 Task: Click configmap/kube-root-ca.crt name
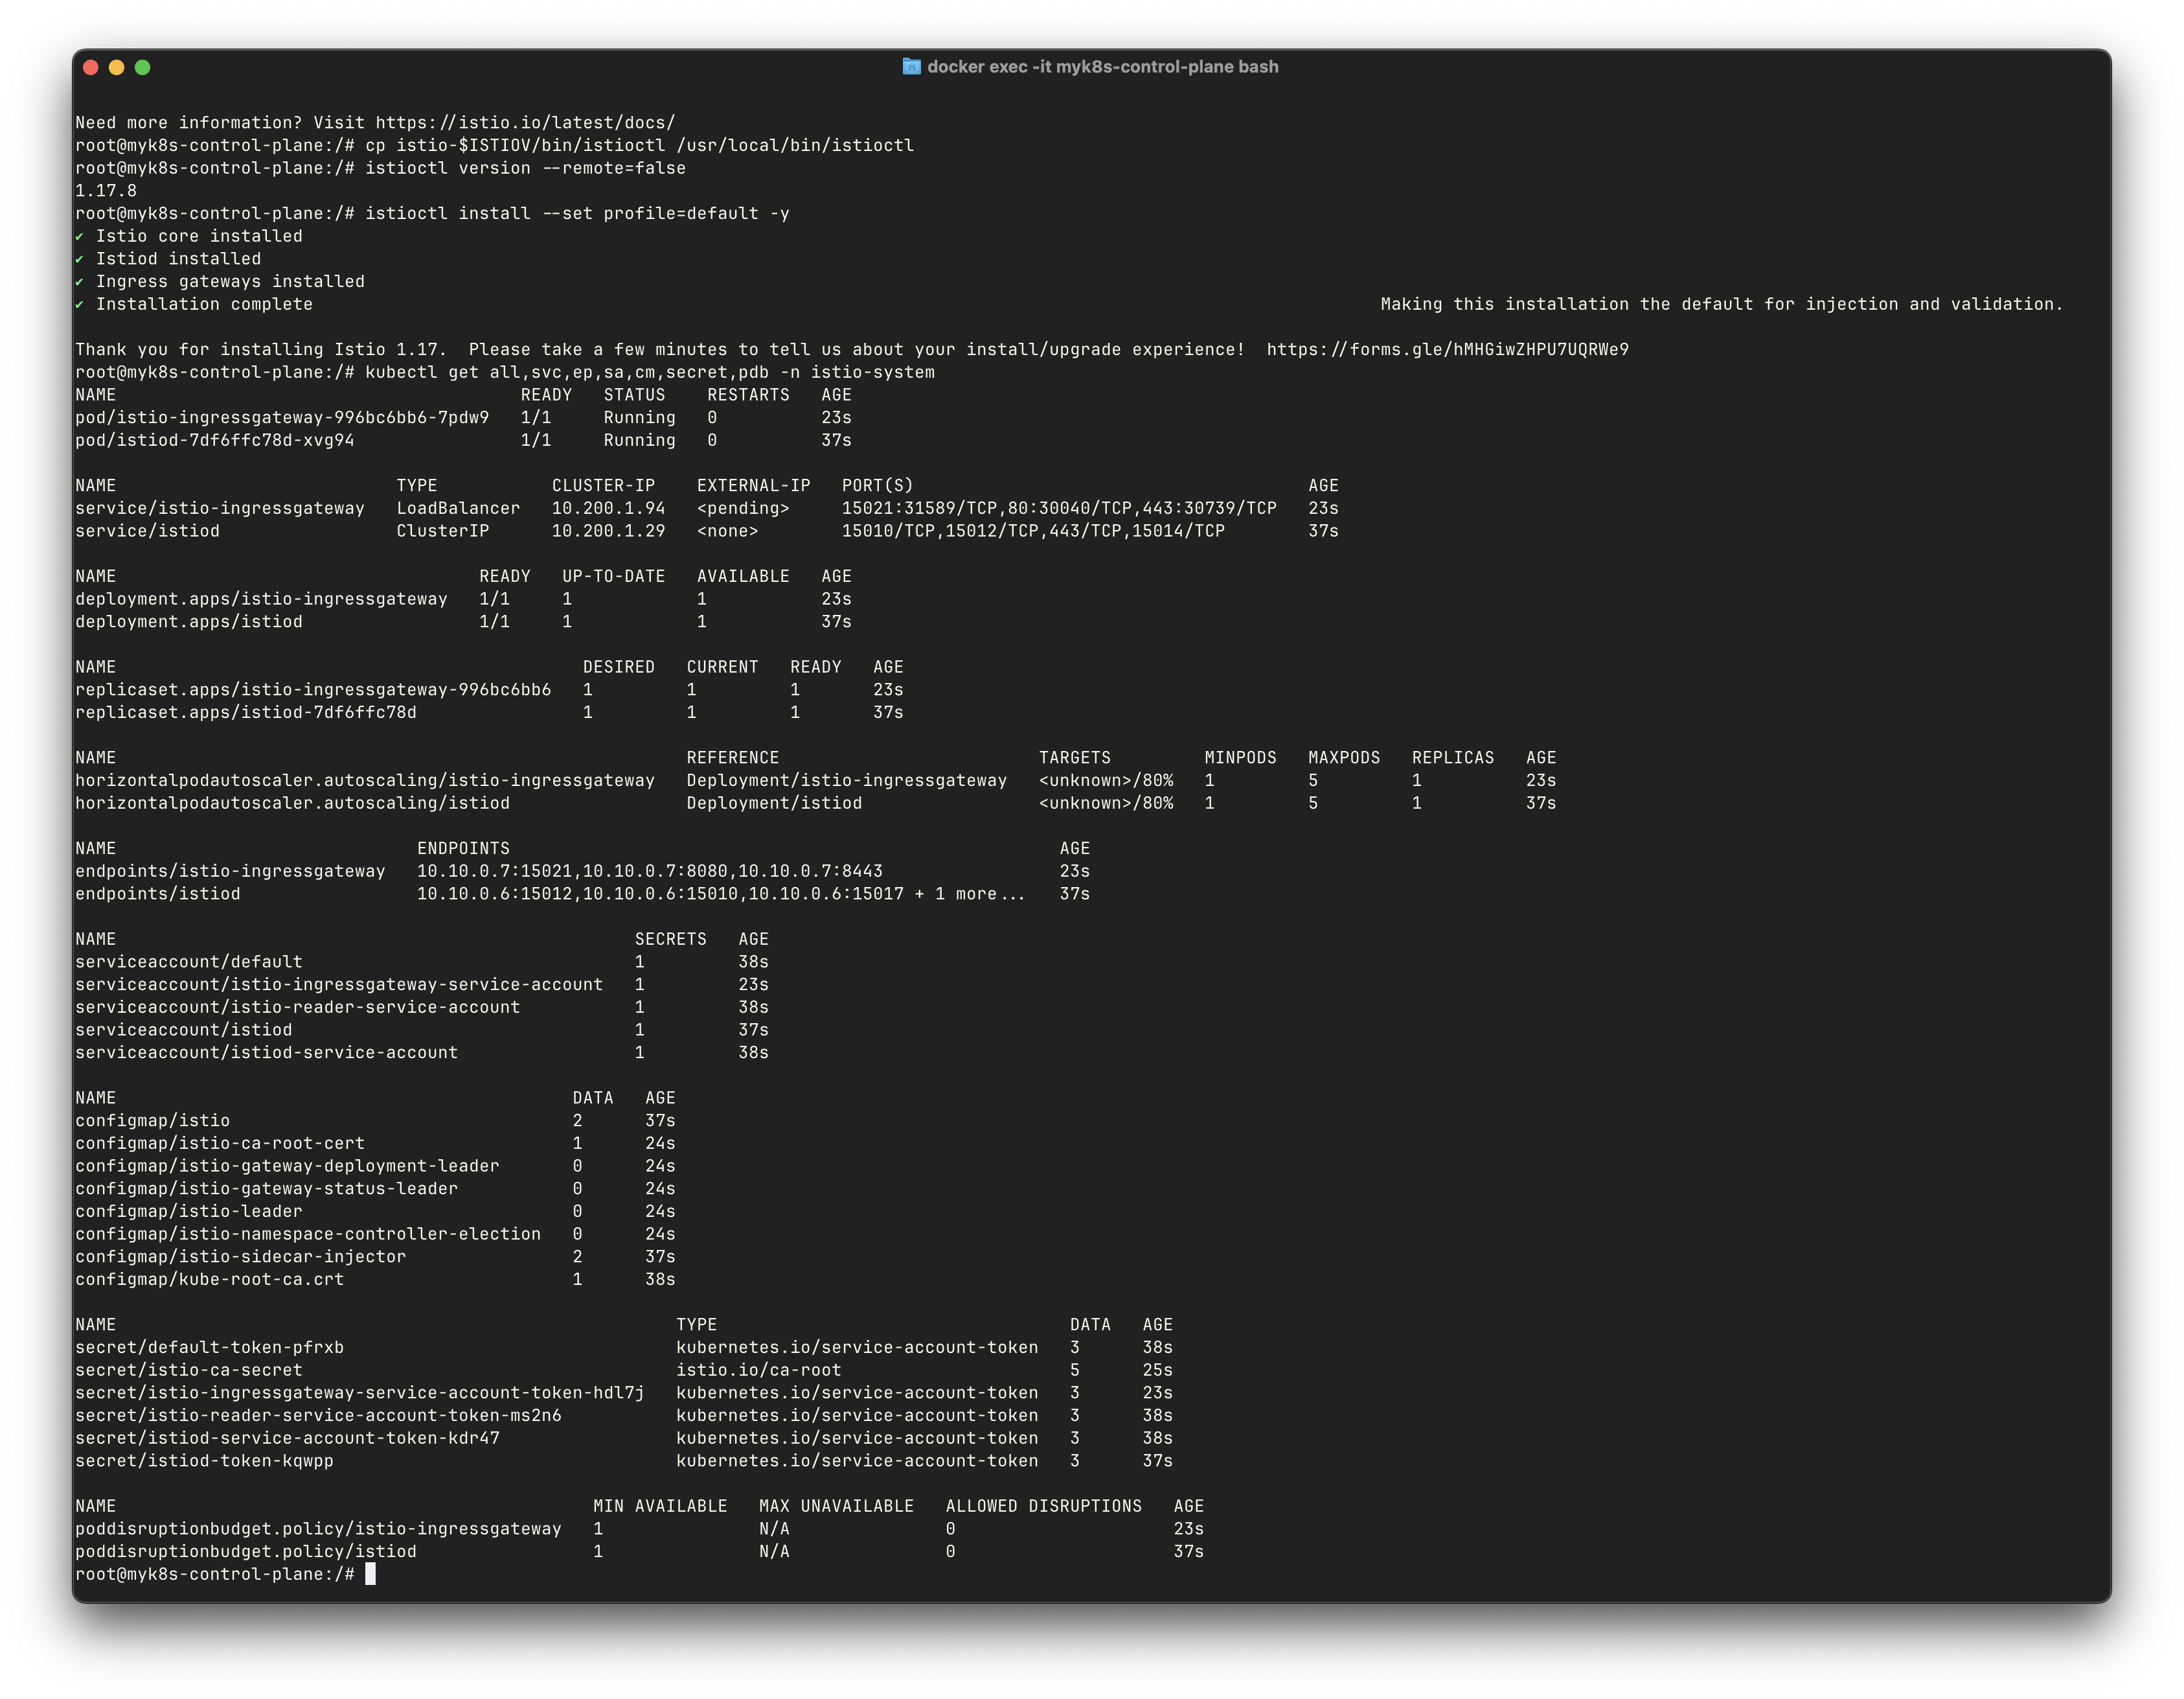click(210, 1278)
